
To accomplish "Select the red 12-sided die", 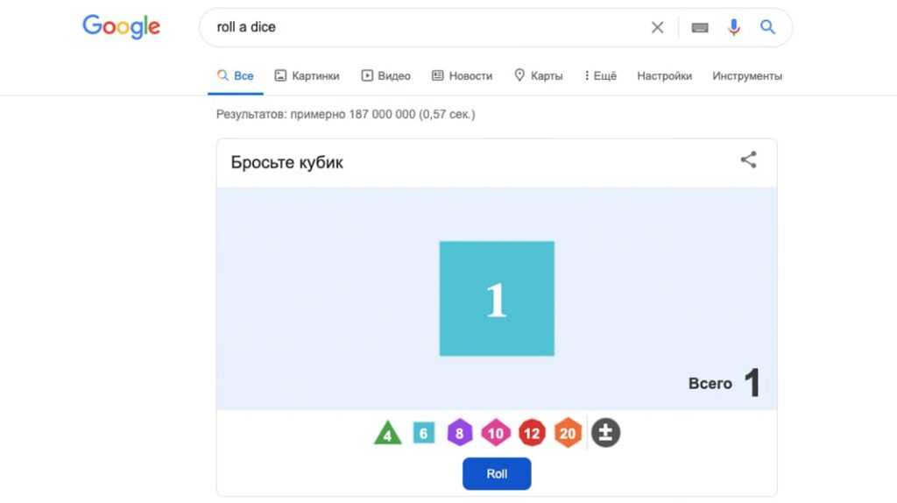I will 532,433.
